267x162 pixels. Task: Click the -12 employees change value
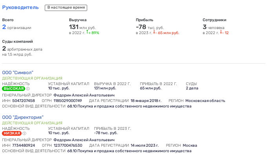(225, 33)
